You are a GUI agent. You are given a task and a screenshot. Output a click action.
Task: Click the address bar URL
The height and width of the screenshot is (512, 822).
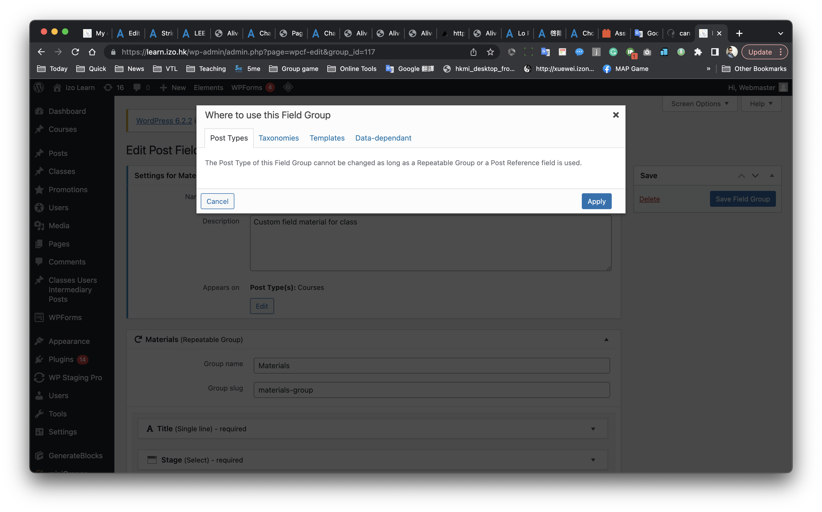point(248,52)
